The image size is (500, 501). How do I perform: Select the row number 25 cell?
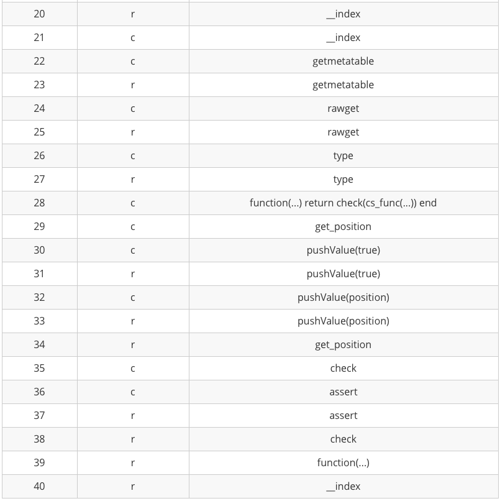click(x=39, y=132)
